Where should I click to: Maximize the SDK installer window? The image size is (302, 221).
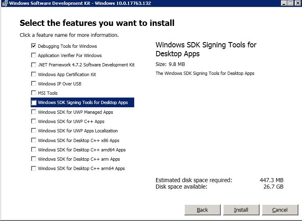290,3
